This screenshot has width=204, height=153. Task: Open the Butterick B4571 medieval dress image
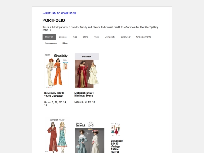87,71
